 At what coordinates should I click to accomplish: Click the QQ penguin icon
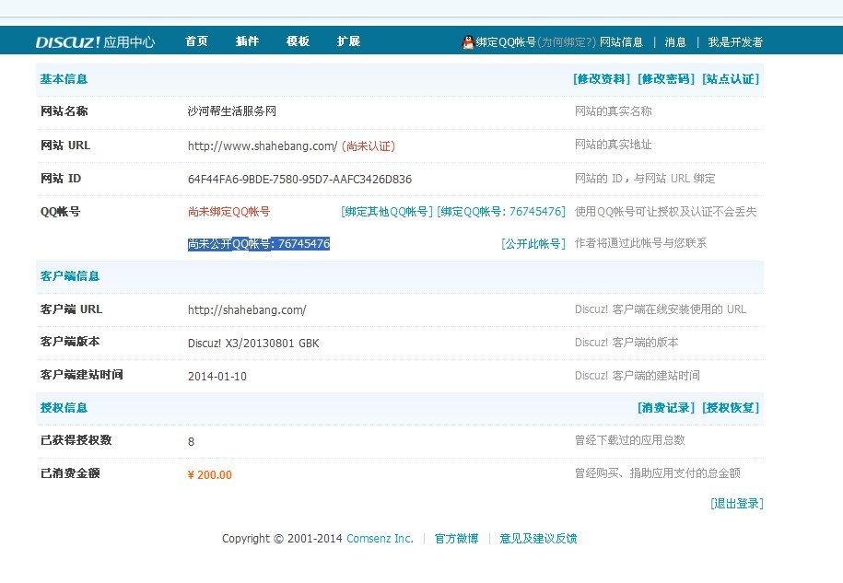(x=468, y=41)
